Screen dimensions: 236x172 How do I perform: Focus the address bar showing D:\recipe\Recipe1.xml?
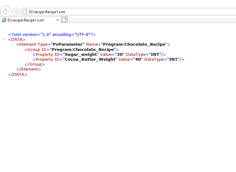[x=130, y=12]
